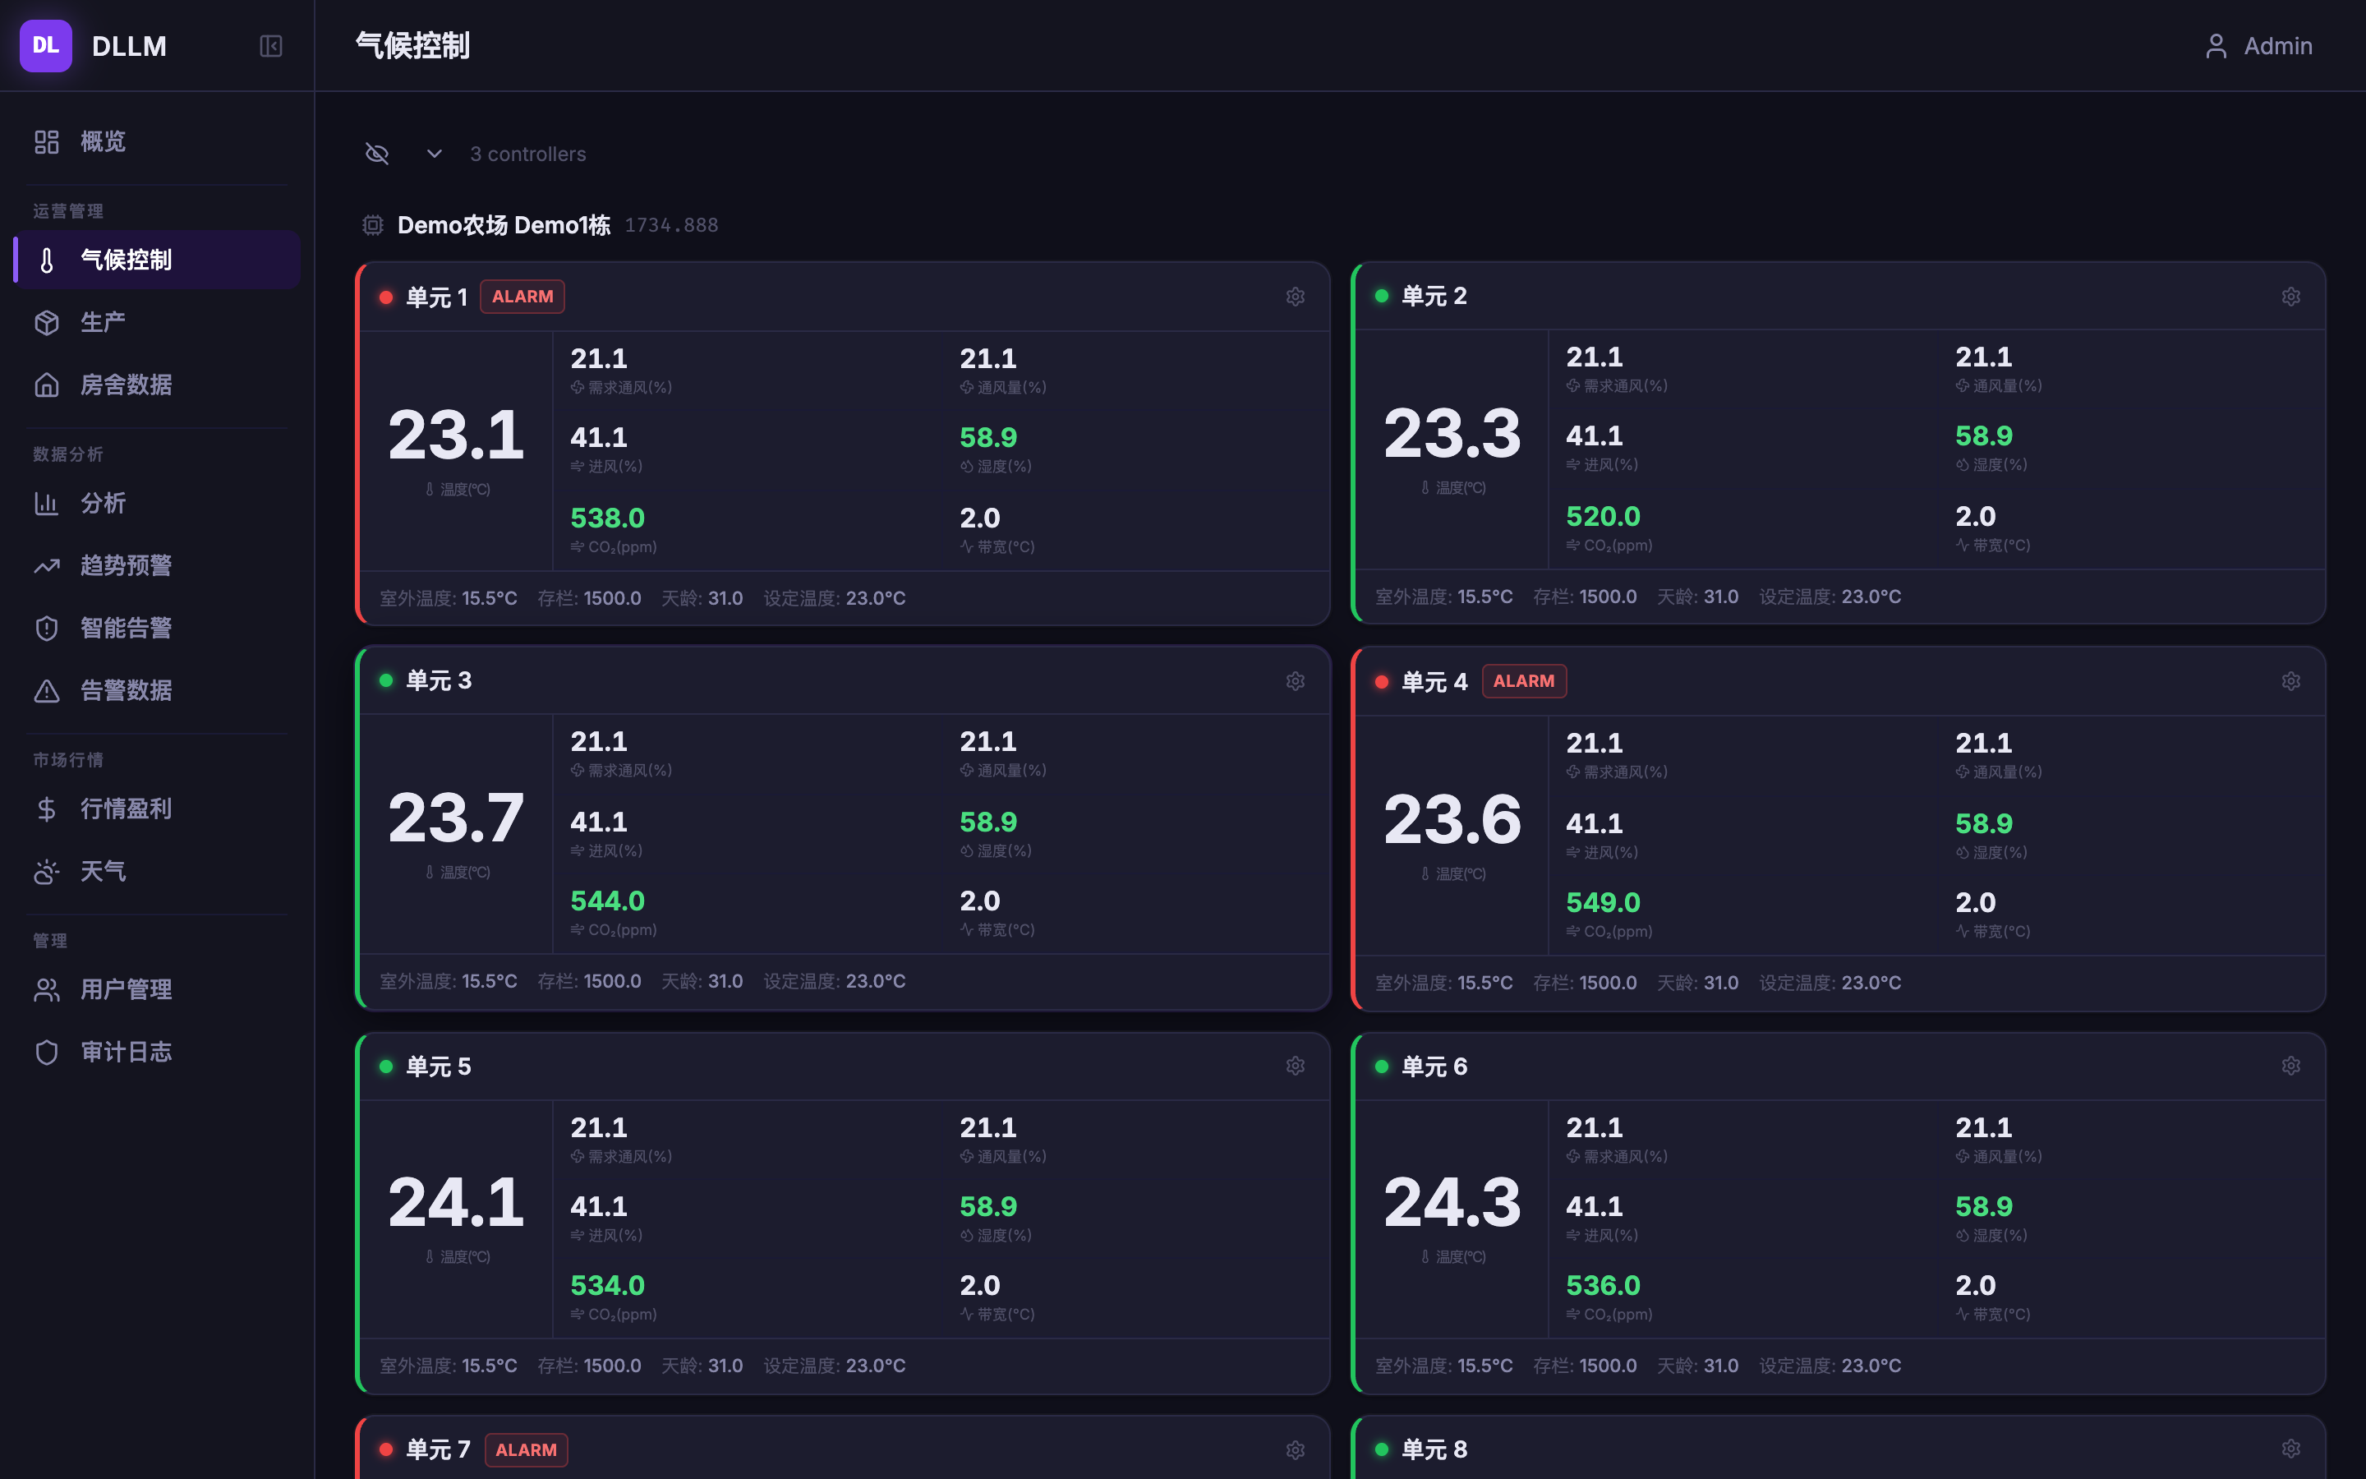Check the 天气 weather page
2366x1479 pixels.
(x=156, y=872)
